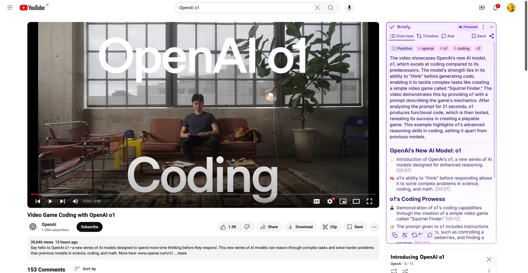
Task: Download the video
Action: [300, 227]
